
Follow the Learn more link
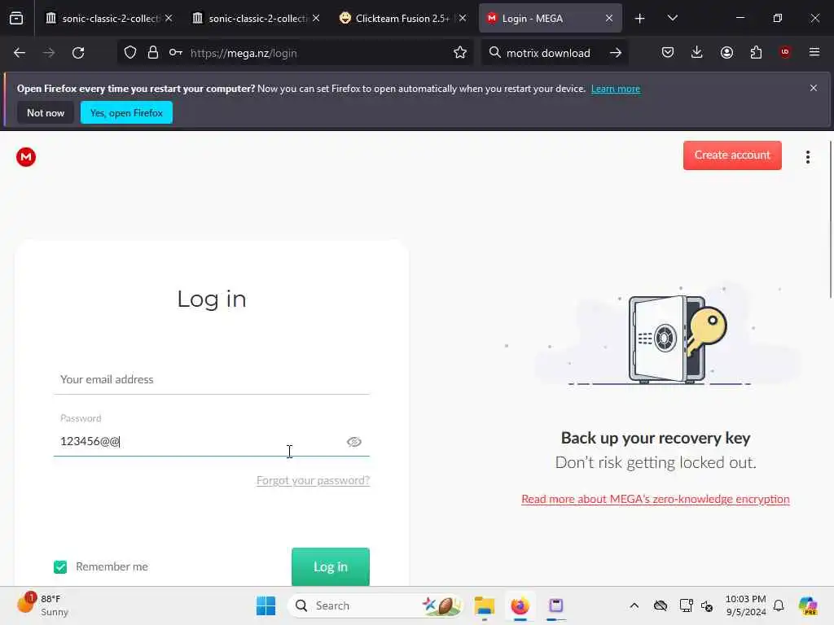tap(616, 89)
